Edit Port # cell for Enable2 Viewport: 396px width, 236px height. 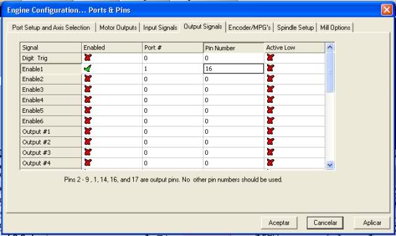[x=172, y=79]
